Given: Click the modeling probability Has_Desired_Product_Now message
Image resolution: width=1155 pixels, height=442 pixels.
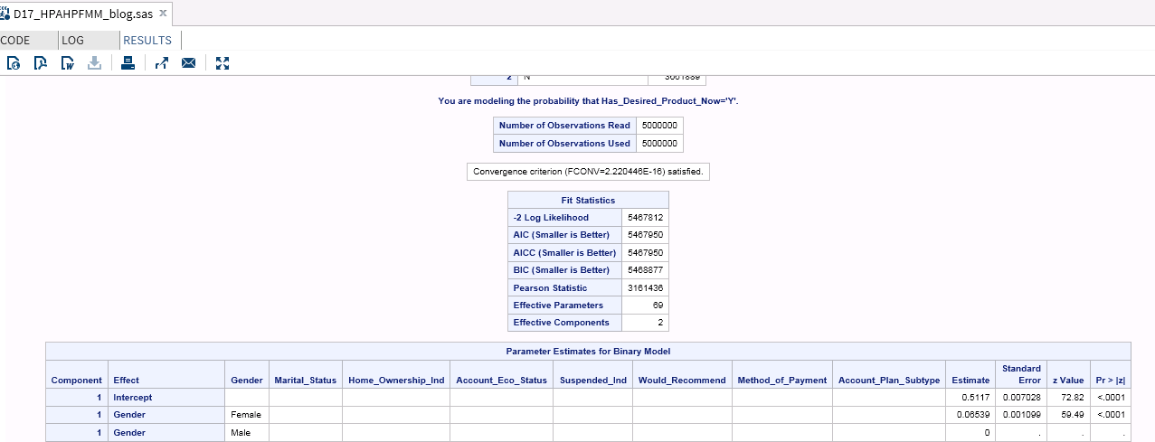Looking at the screenshot, I should [x=588, y=101].
